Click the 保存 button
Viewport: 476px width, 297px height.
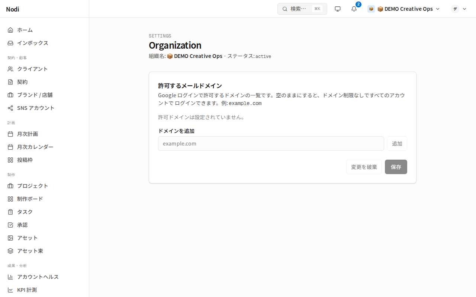point(396,167)
